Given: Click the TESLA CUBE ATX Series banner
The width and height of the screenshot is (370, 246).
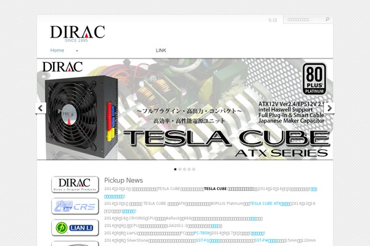Looking at the screenshot, I should [x=185, y=109].
